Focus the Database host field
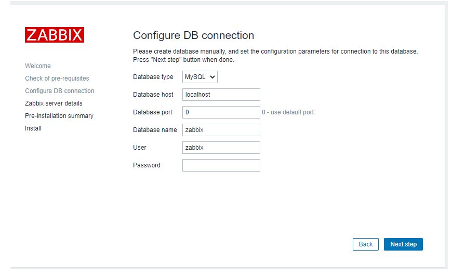The image size is (452, 275). click(221, 95)
